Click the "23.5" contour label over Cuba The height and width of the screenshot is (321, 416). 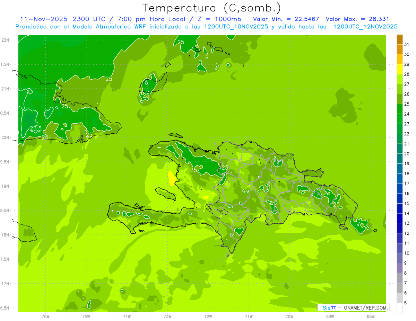coord(36,128)
